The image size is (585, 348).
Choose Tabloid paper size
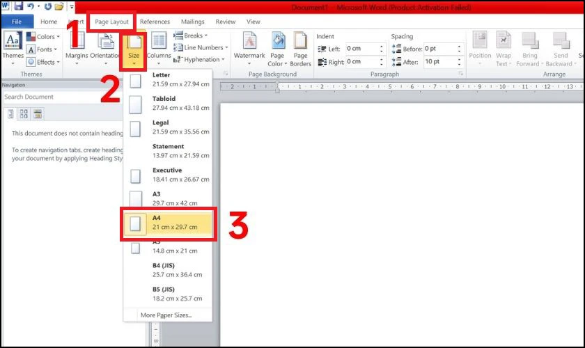(x=168, y=103)
